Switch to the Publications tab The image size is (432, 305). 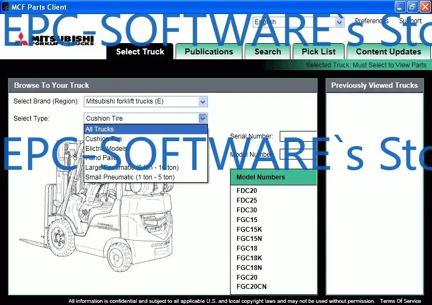(209, 51)
